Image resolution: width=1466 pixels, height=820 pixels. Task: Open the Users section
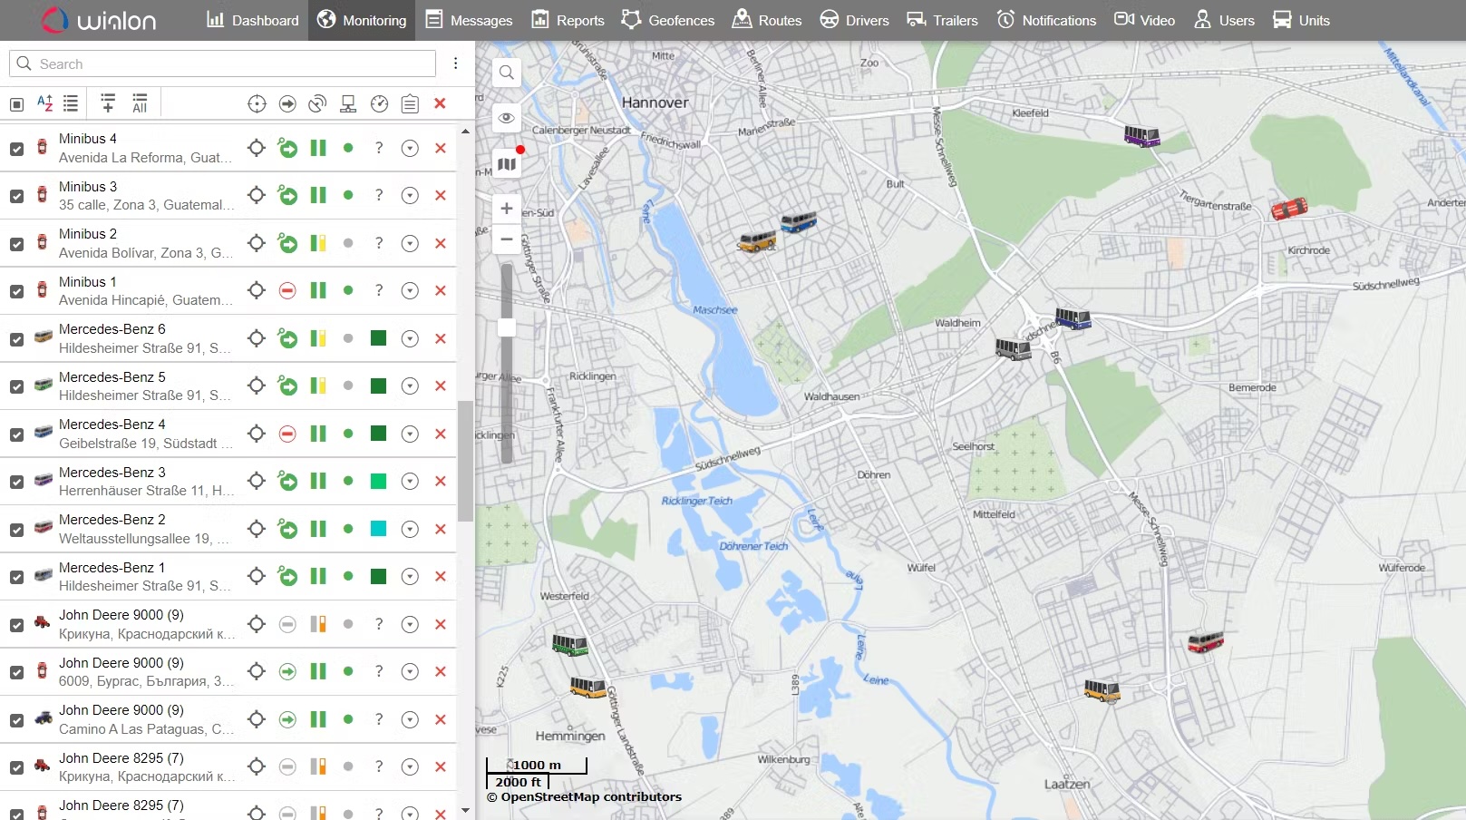(1224, 20)
